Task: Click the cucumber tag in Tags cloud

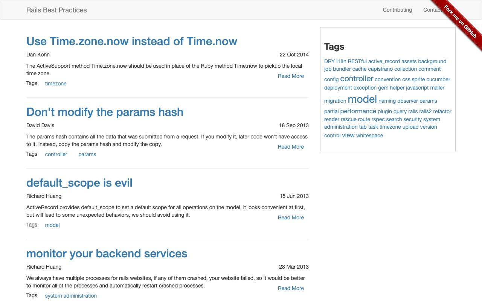Action: 438,79
